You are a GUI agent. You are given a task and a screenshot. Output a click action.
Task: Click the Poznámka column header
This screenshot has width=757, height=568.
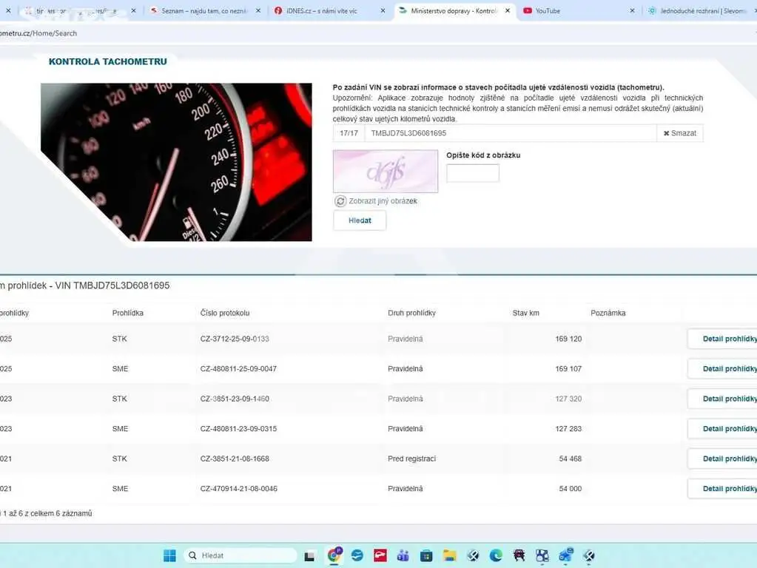tap(608, 313)
